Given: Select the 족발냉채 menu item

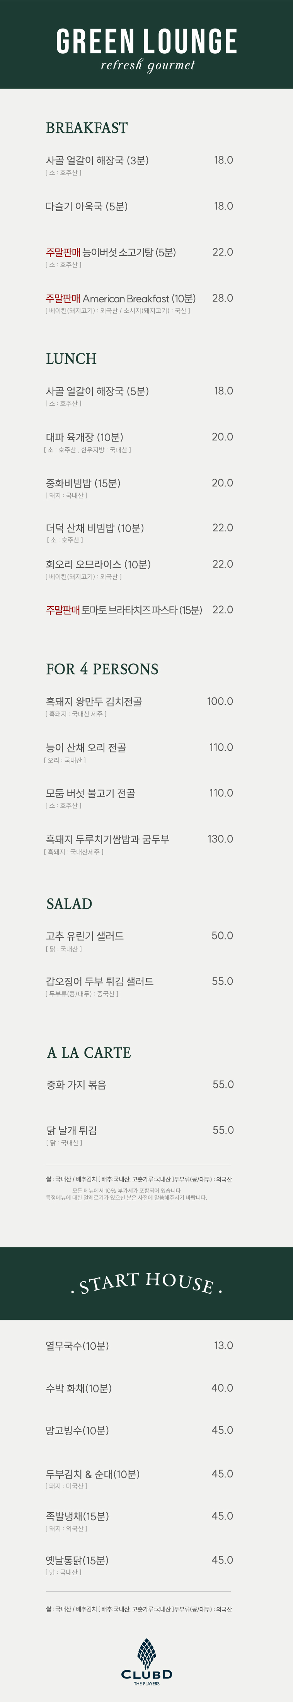Looking at the screenshot, I should [77, 1517].
